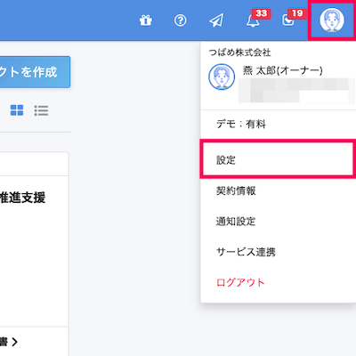This screenshot has width=356, height=356.
Task: Switch to grid view icon
Action: coord(17,110)
